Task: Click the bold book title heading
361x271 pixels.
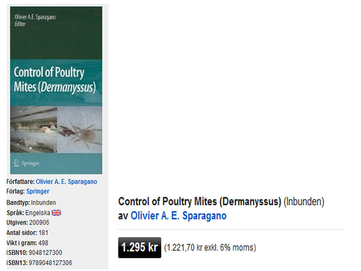Action: tap(199, 202)
